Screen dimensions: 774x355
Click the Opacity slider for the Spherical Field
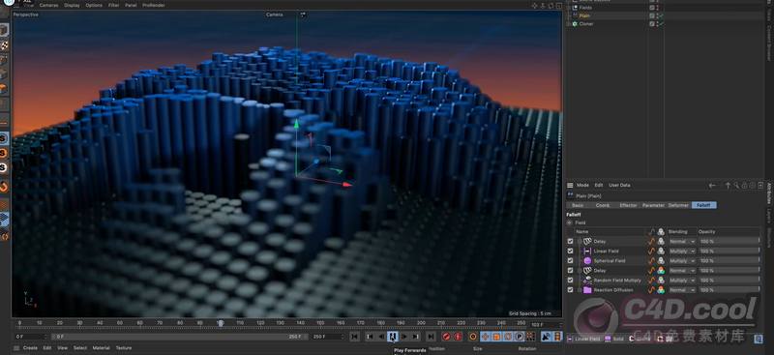coord(729,261)
